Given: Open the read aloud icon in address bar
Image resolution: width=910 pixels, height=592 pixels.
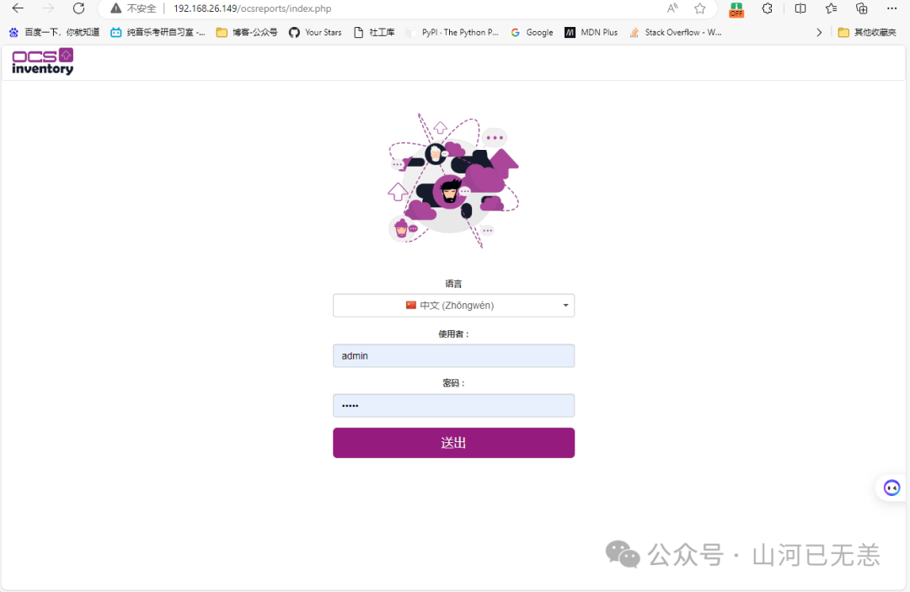Looking at the screenshot, I should point(672,8).
